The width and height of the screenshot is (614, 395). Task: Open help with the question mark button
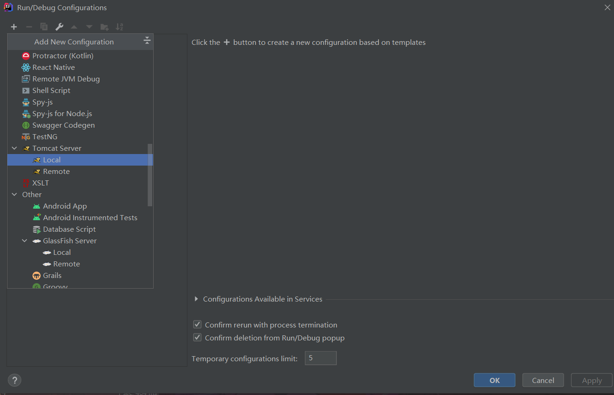[x=15, y=380]
